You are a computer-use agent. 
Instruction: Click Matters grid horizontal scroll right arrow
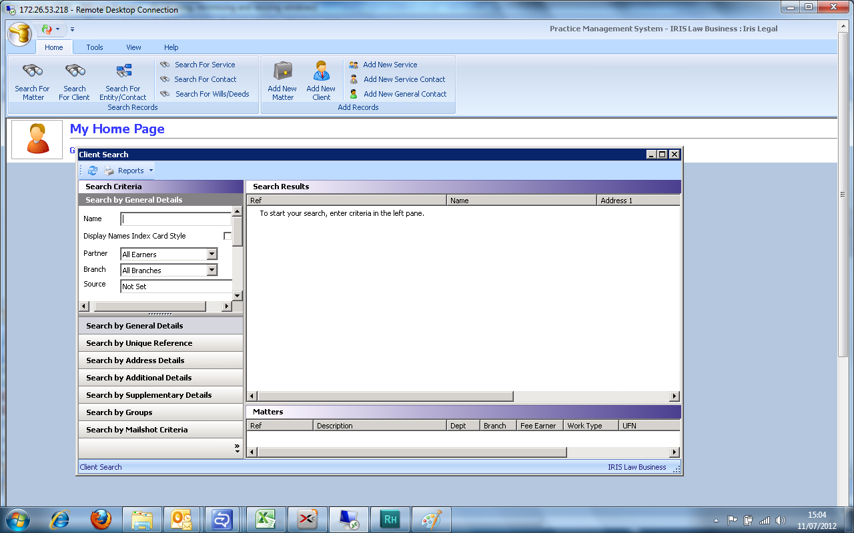[x=675, y=452]
